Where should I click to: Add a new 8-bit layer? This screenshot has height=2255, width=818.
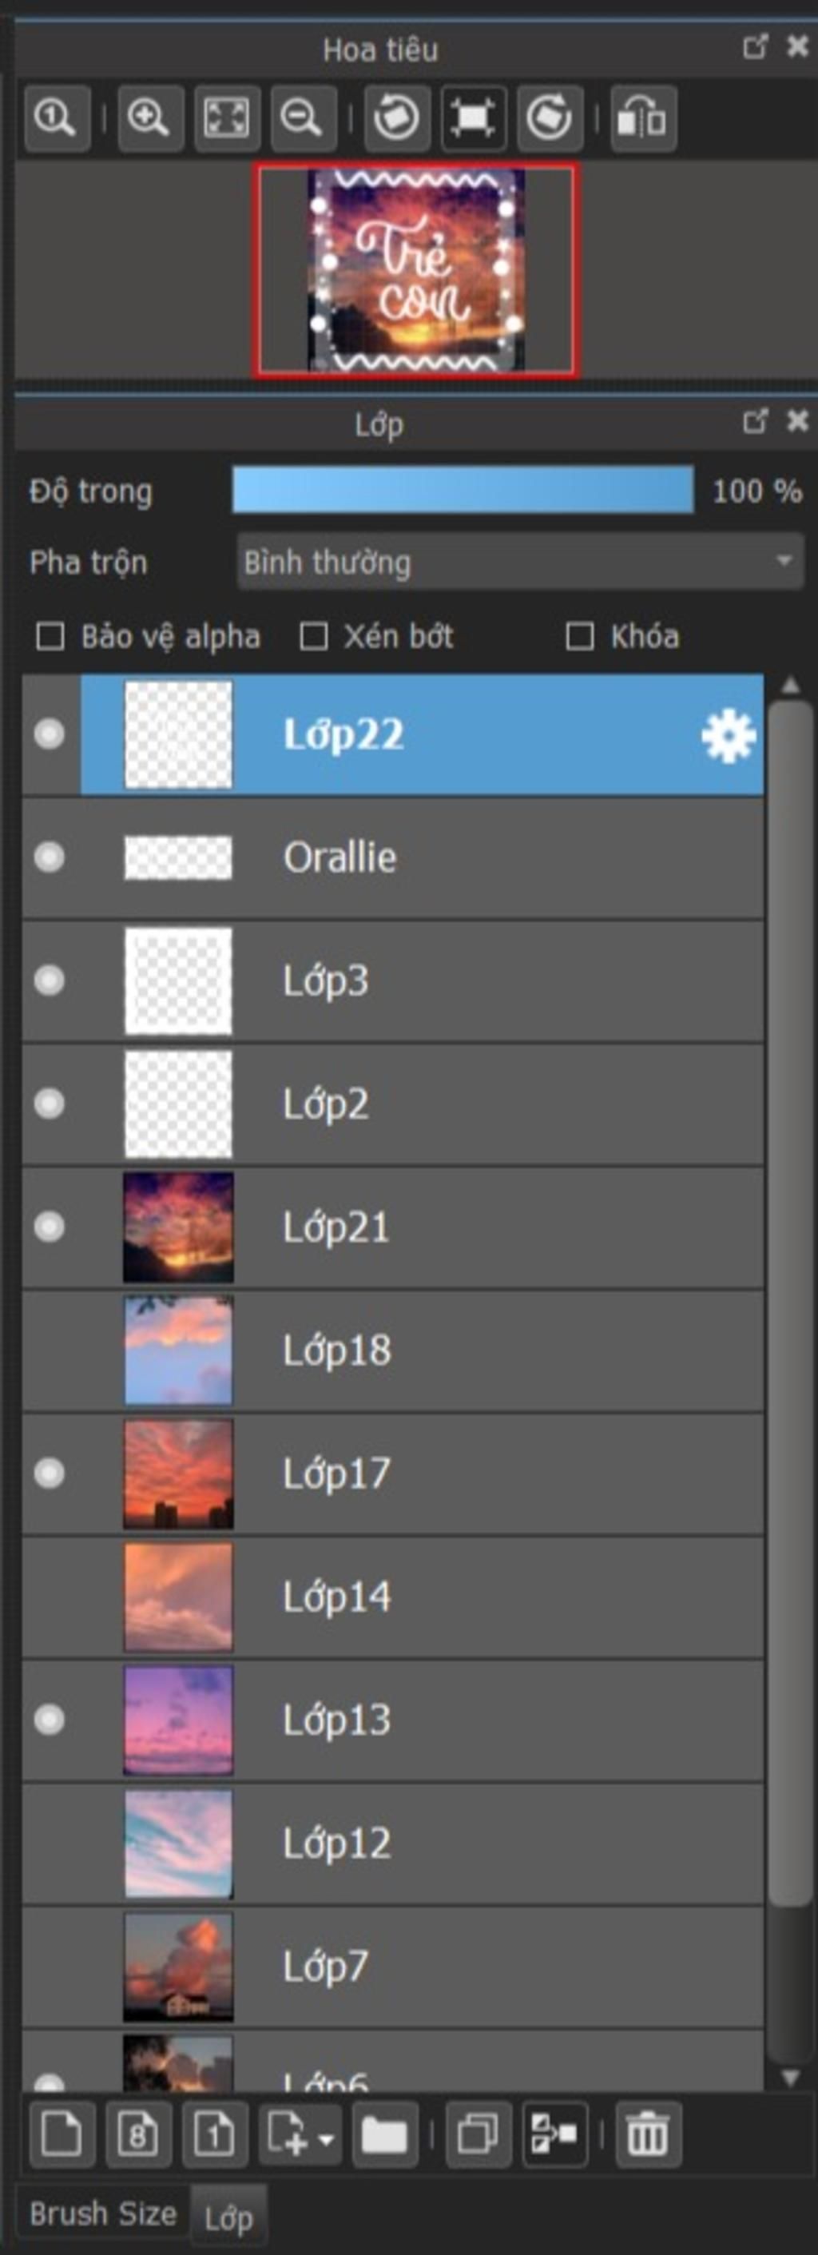pyautogui.click(x=138, y=2134)
